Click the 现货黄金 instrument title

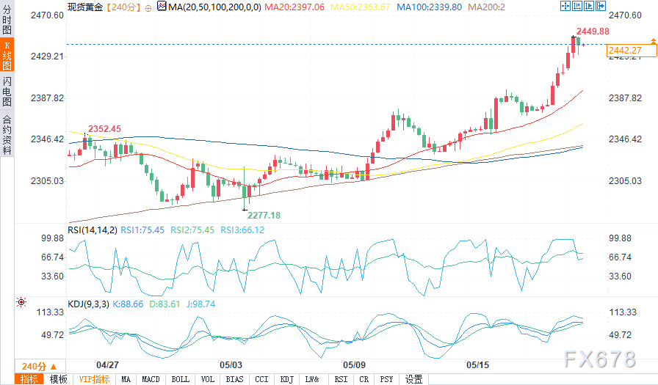coord(85,7)
